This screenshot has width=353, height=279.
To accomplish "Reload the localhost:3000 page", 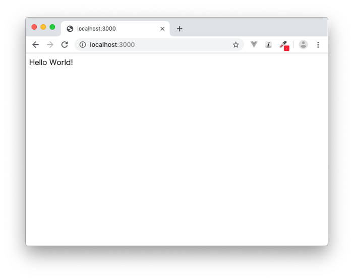I will (65, 45).
